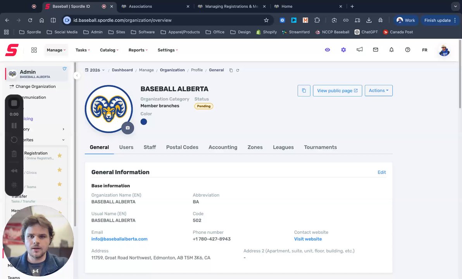The image size is (462, 279).
Task: Open the 2026 season selector
Action: [x=95, y=70]
